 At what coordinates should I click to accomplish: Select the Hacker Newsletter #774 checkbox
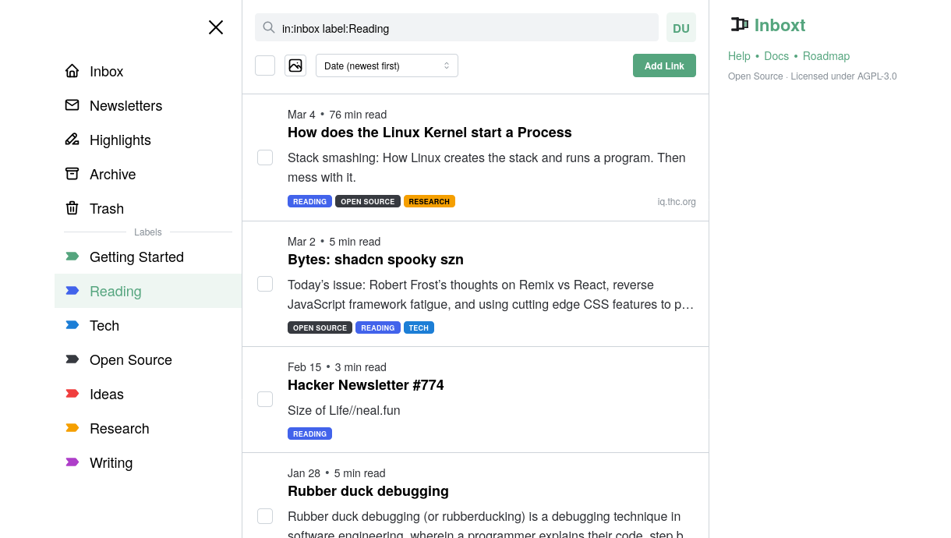265,399
